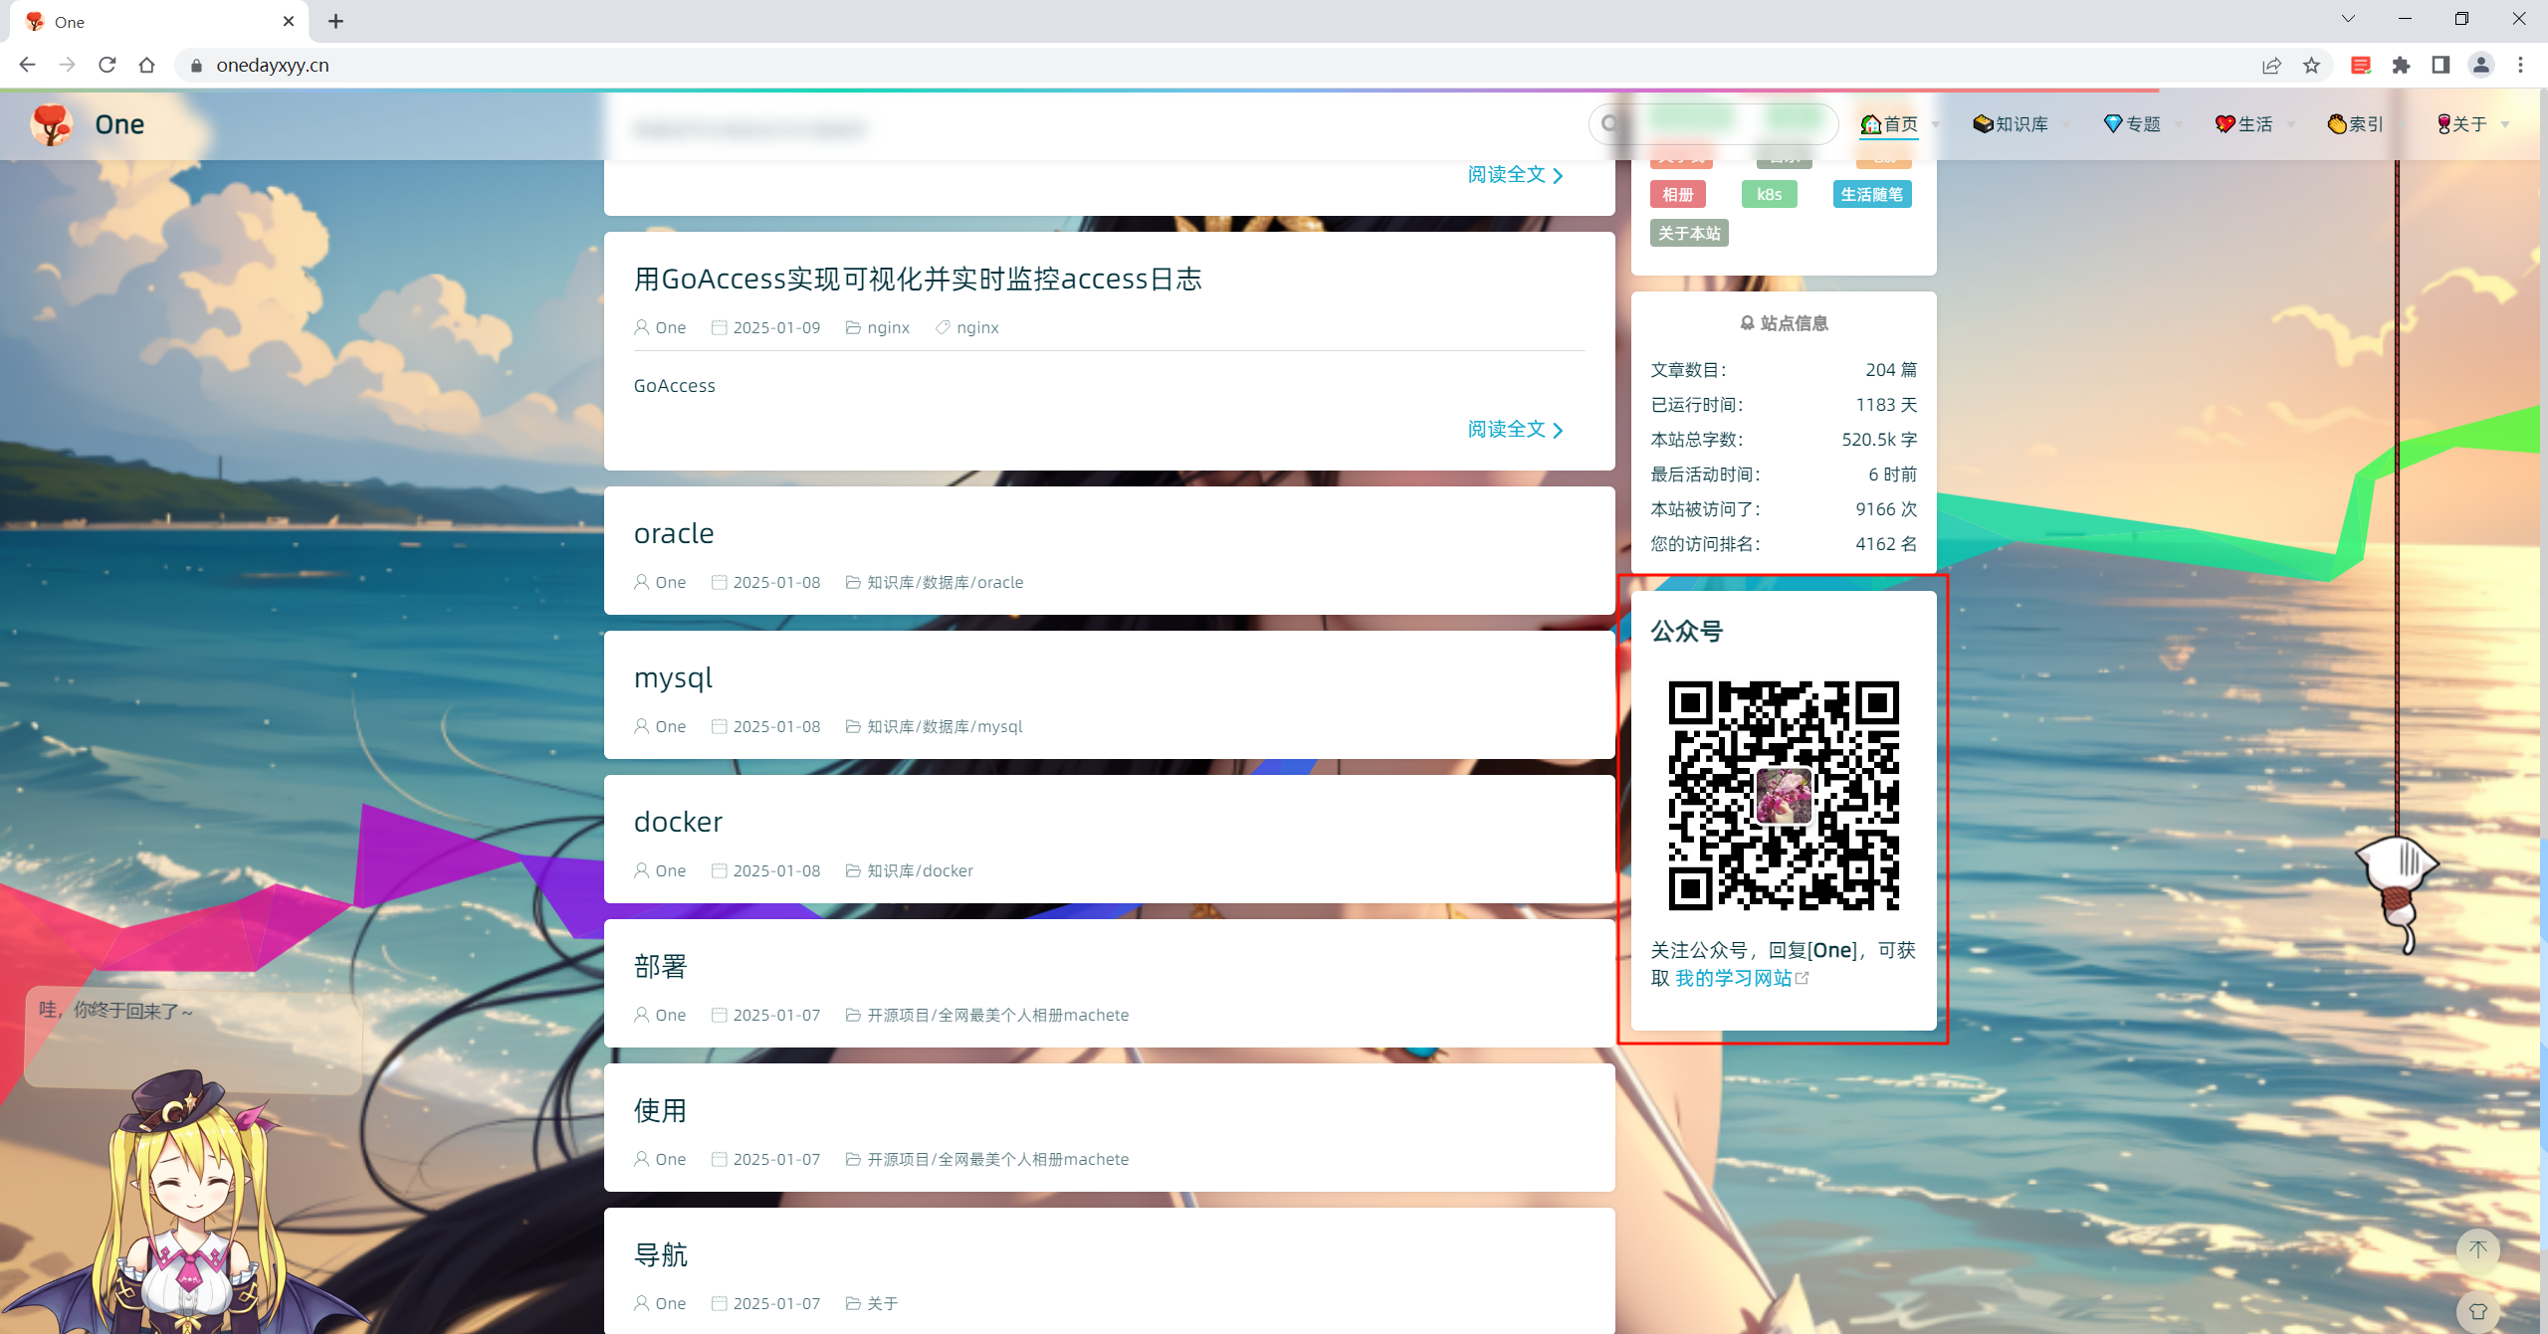The height and width of the screenshot is (1334, 2548).
Task: Open the extensions puzzle icon
Action: (2402, 66)
